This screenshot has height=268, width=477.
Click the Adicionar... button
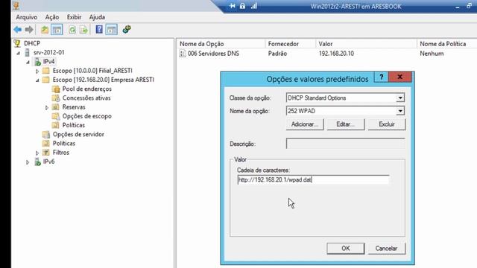pos(305,124)
